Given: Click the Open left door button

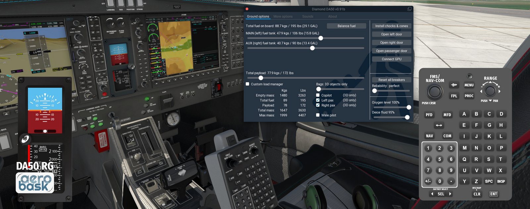Looking at the screenshot, I should click(392, 34).
